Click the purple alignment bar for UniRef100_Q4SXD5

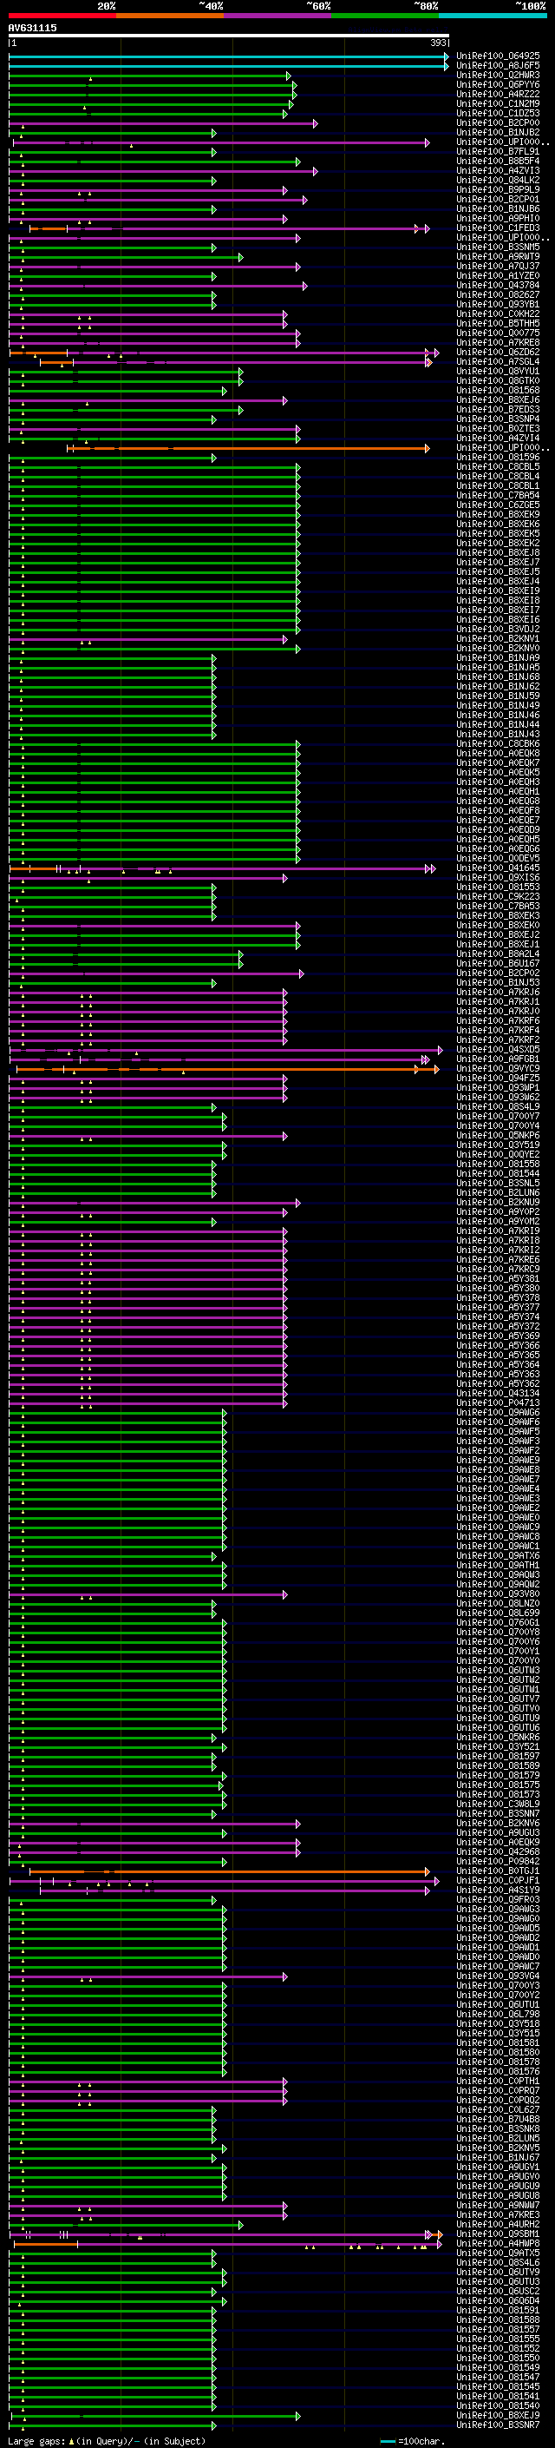[225, 1050]
